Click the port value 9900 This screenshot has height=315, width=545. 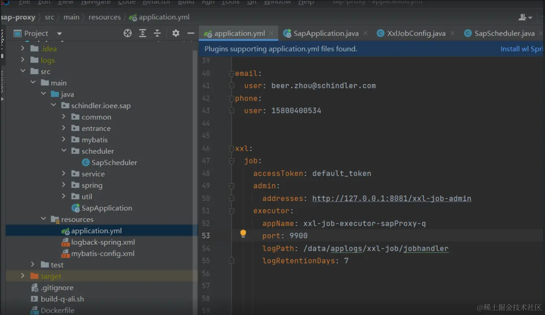point(298,236)
